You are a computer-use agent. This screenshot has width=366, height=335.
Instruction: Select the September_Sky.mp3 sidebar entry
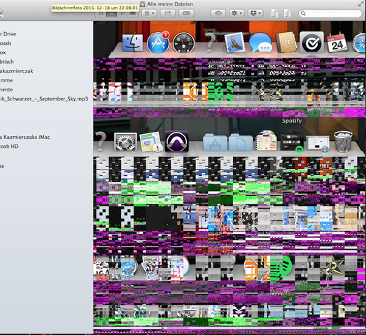point(44,99)
